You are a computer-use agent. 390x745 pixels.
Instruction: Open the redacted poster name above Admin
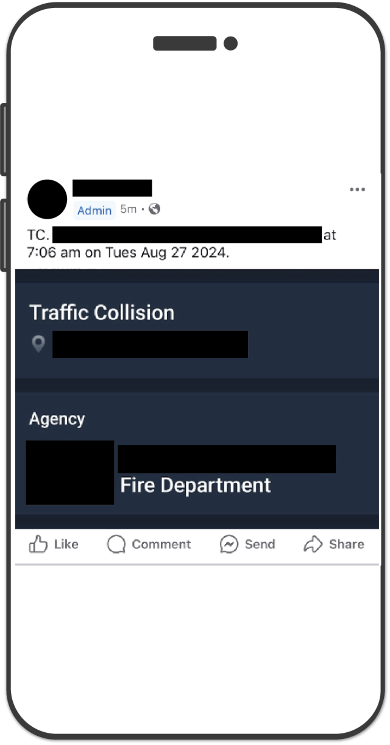click(x=112, y=188)
